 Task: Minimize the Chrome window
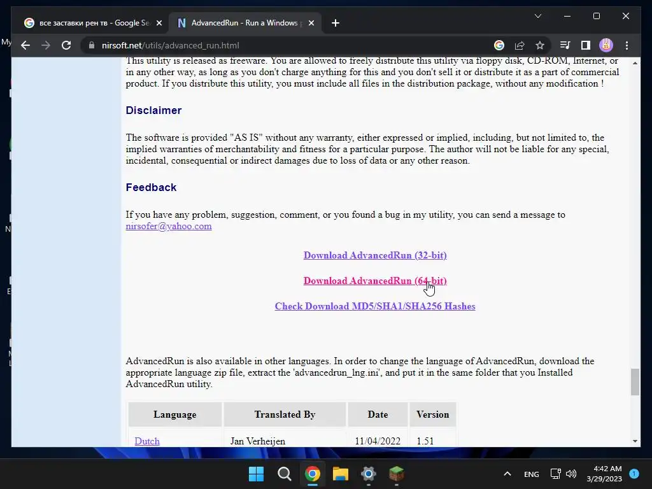(x=567, y=16)
